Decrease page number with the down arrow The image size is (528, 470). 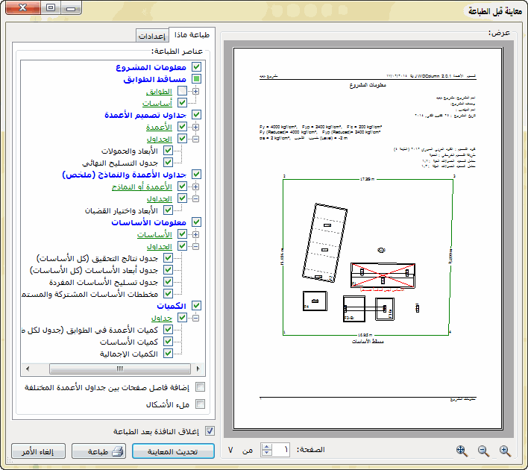pos(266,454)
